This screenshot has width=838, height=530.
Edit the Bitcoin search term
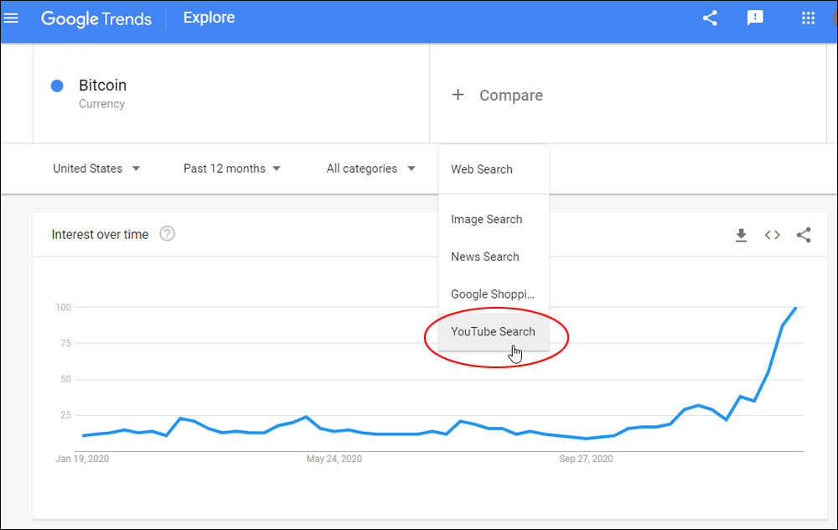pos(102,86)
